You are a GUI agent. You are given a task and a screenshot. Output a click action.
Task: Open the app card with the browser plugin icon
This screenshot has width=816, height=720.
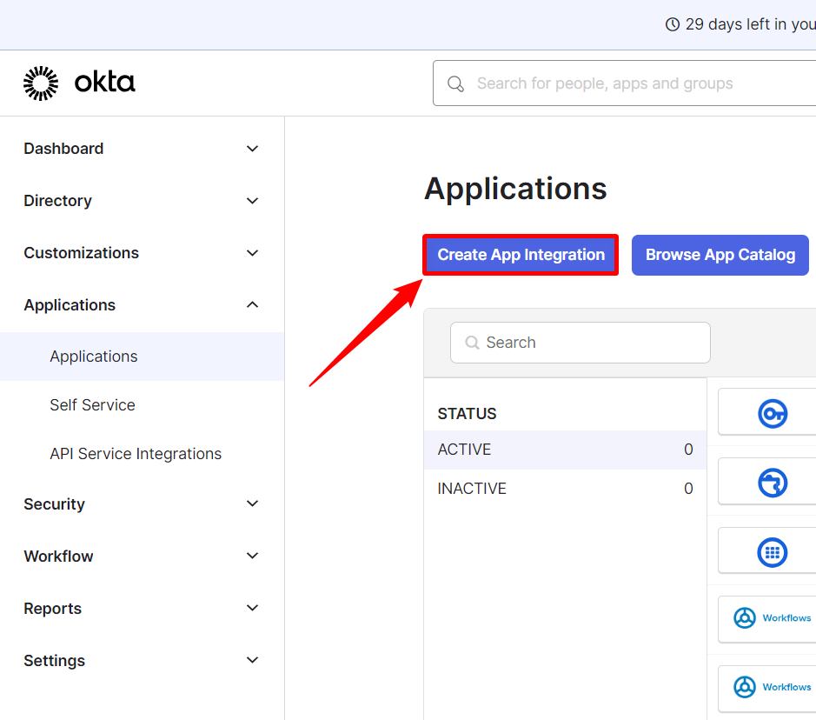tap(771, 482)
